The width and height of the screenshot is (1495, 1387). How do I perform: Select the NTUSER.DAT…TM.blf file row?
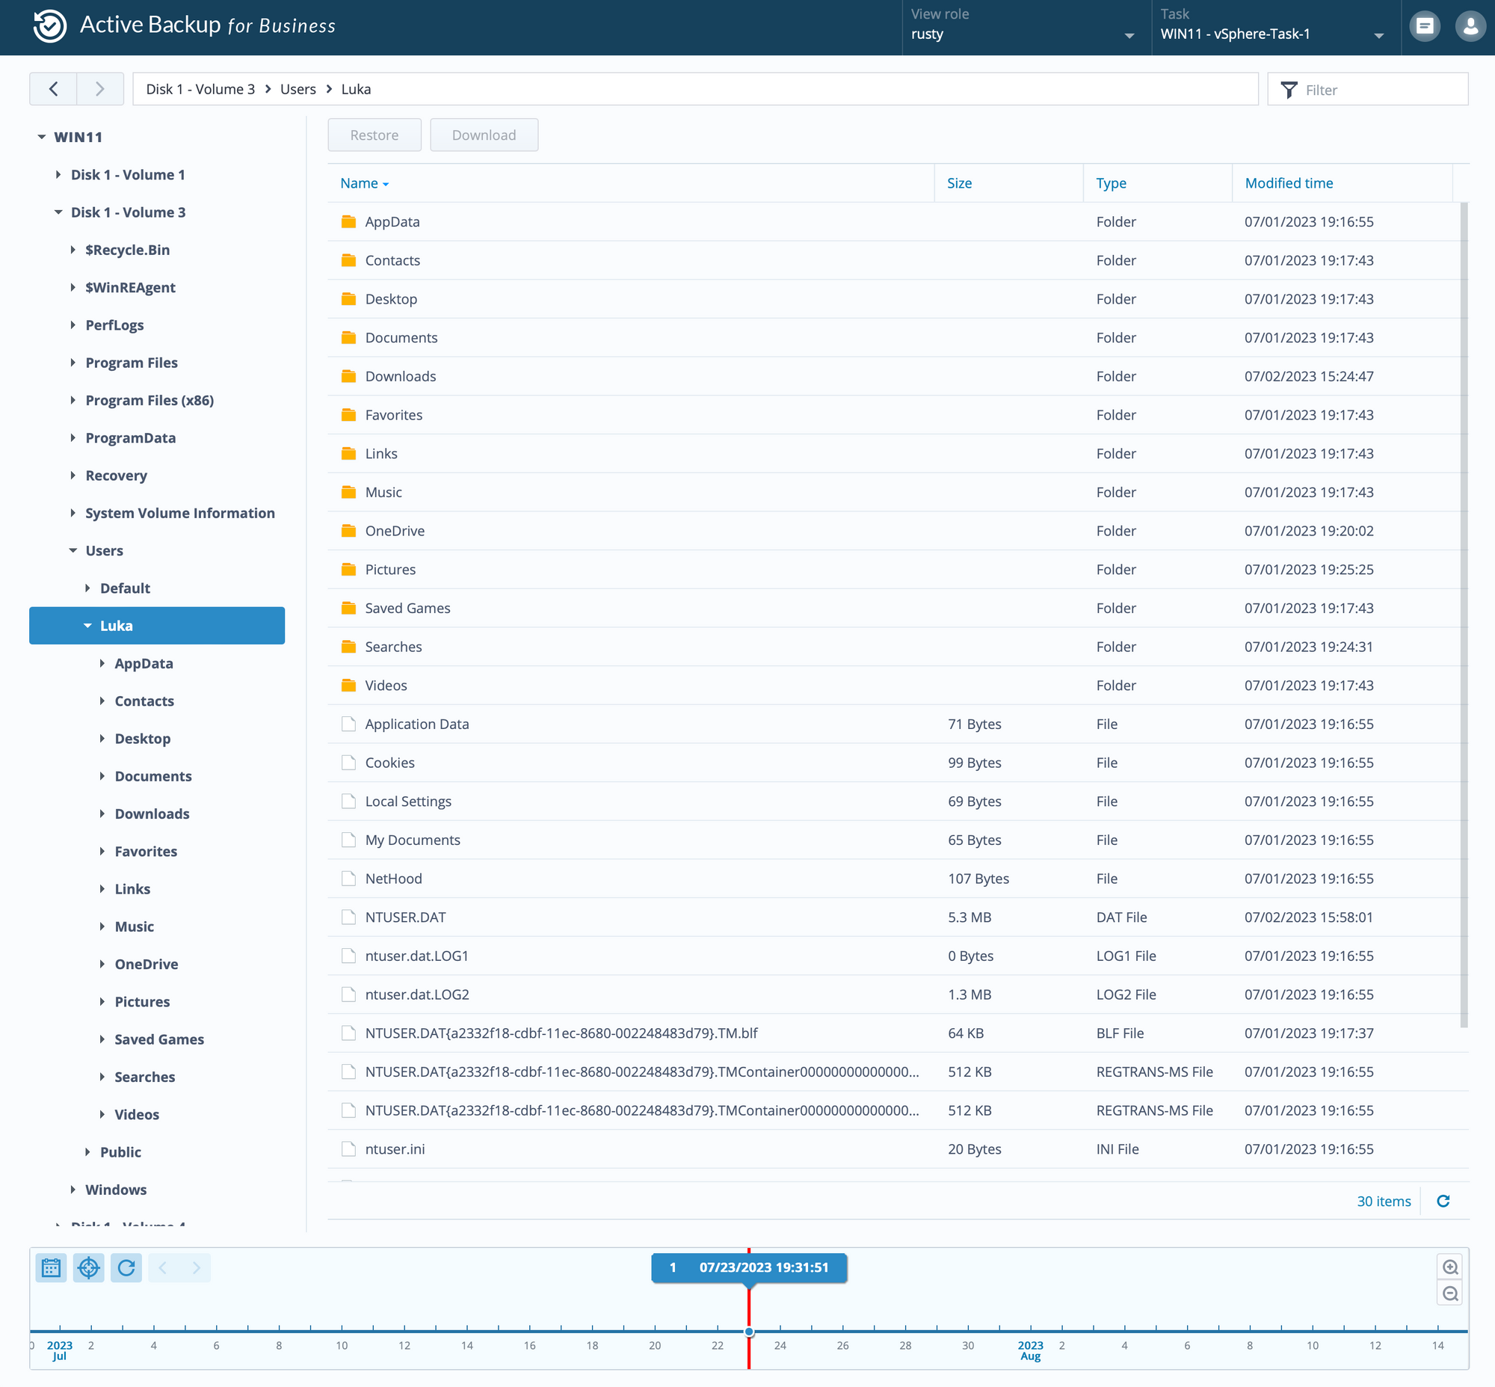click(x=894, y=1033)
